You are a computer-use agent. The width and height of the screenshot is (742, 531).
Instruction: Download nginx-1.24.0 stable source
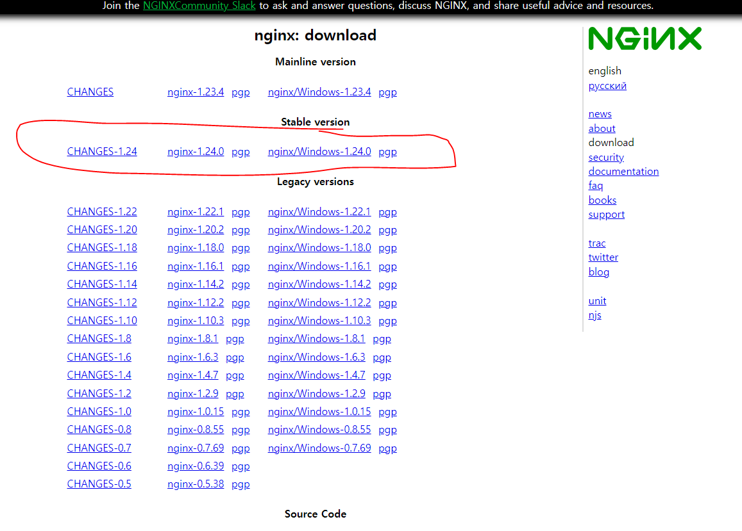click(196, 151)
